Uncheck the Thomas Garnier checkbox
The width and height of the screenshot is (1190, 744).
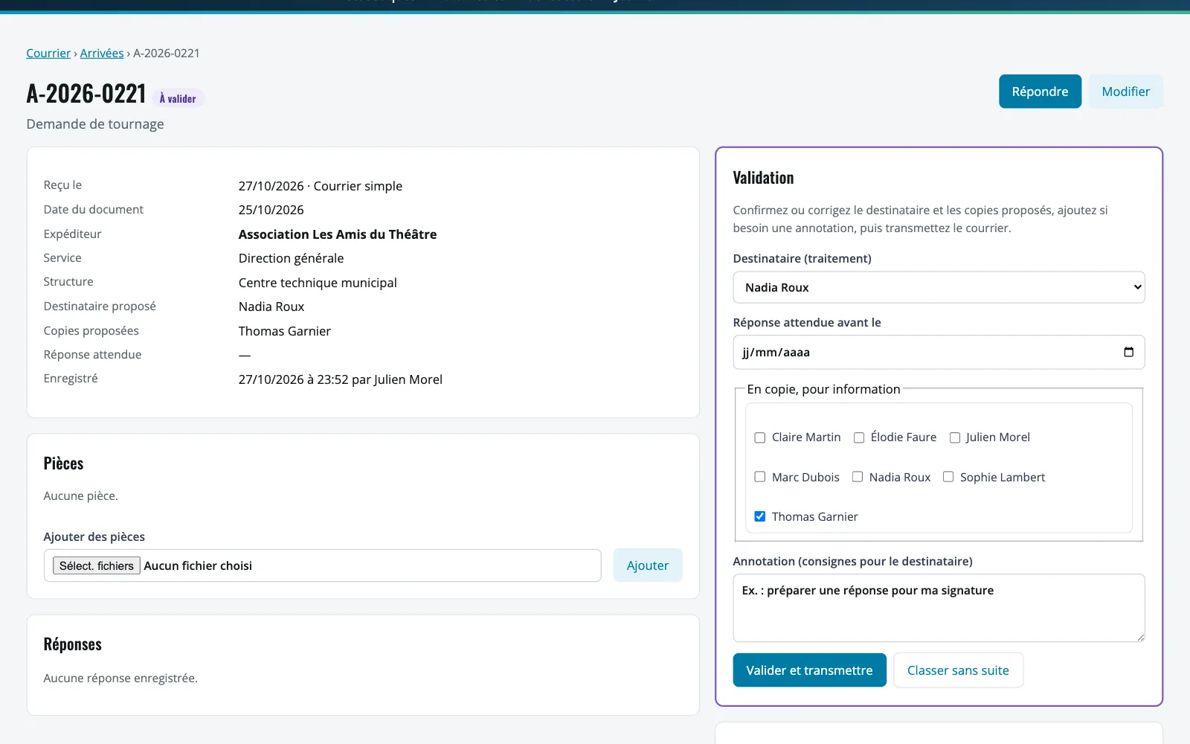760,516
